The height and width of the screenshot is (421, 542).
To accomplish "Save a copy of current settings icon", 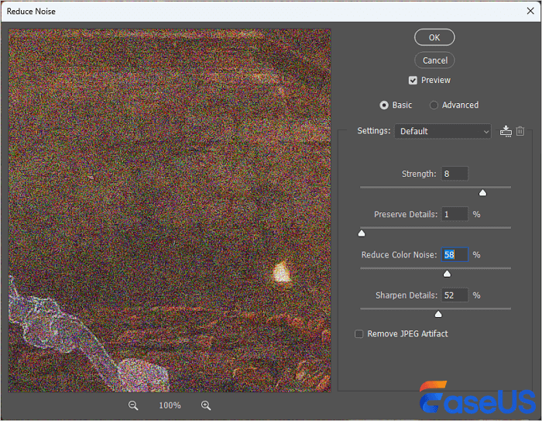I will 506,131.
